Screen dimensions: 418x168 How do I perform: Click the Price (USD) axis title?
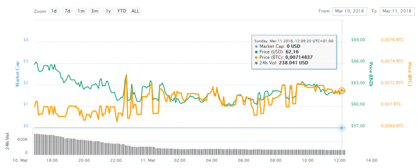coord(371,74)
